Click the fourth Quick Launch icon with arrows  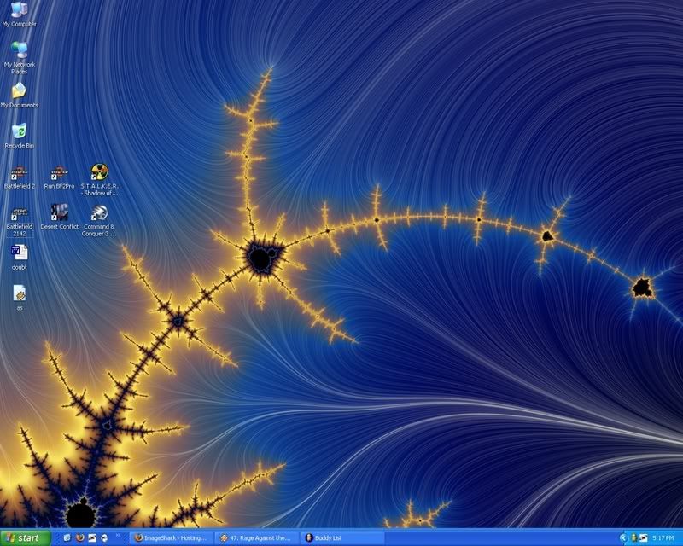coord(104,537)
